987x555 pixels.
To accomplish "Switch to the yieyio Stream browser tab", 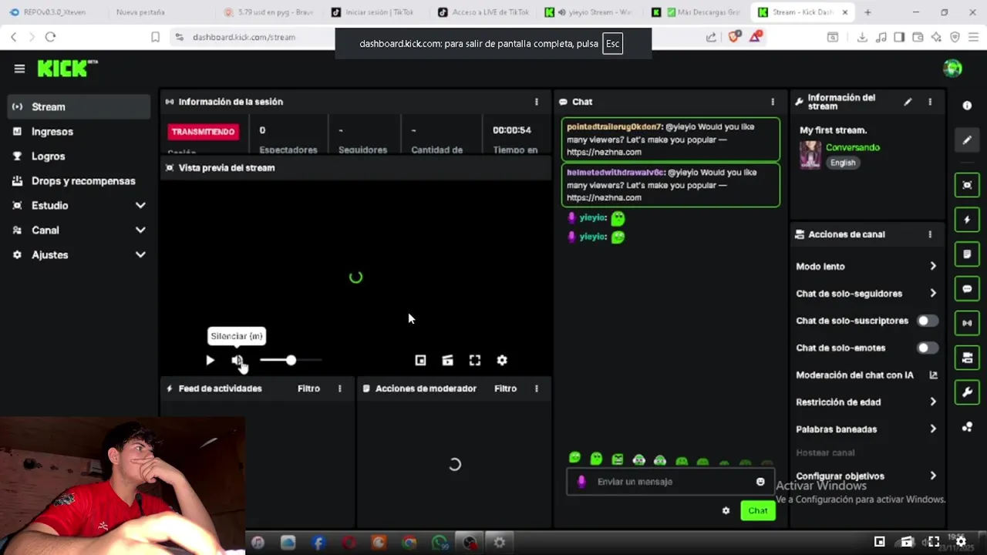I will pos(590,12).
